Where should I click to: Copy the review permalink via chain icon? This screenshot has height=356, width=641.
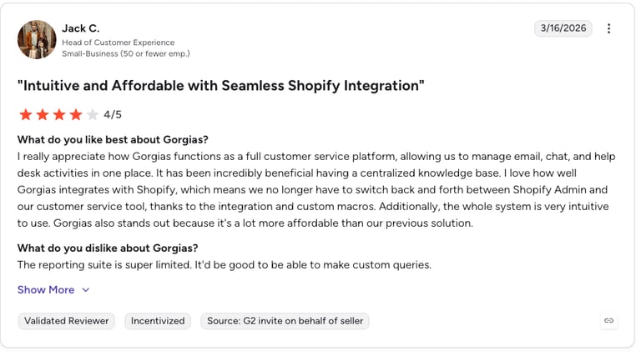point(608,320)
